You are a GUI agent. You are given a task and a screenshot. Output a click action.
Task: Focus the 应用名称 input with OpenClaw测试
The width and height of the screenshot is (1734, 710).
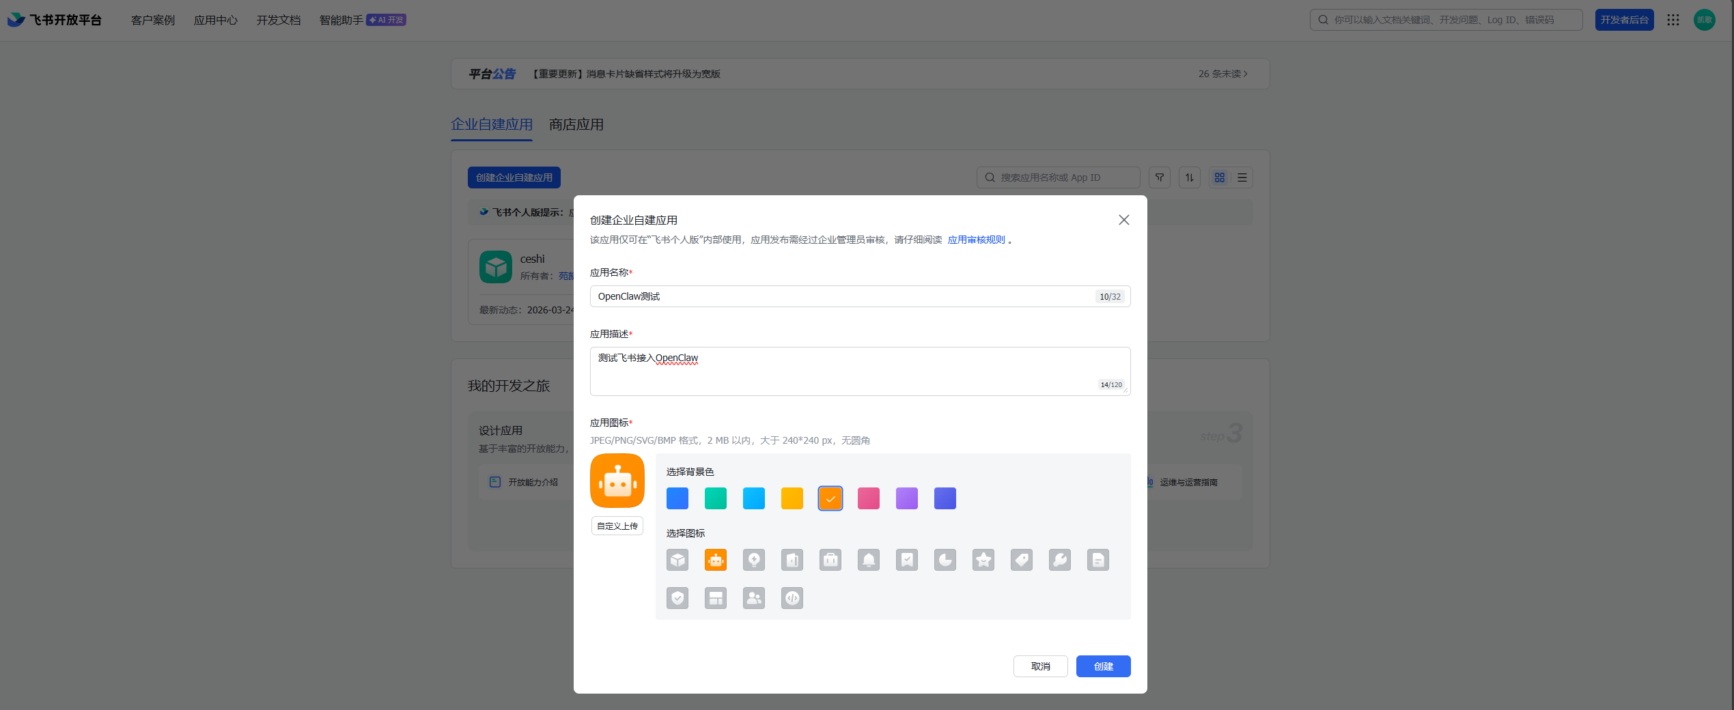pyautogui.click(x=840, y=296)
